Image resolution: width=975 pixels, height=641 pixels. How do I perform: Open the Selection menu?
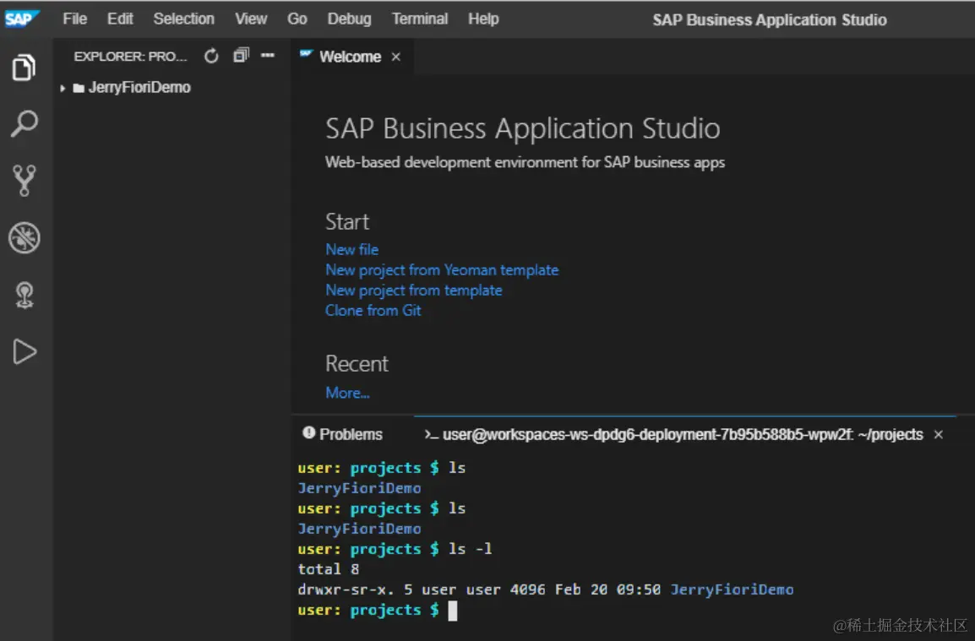(183, 19)
